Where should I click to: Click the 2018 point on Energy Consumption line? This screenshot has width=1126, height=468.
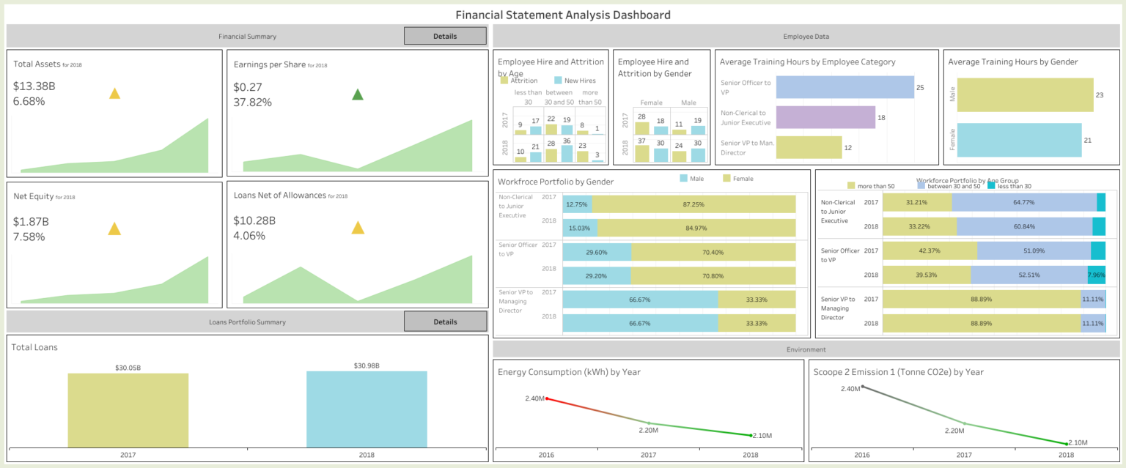pos(751,435)
